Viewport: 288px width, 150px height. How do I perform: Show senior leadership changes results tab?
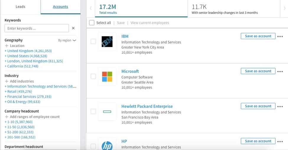click(234, 9)
